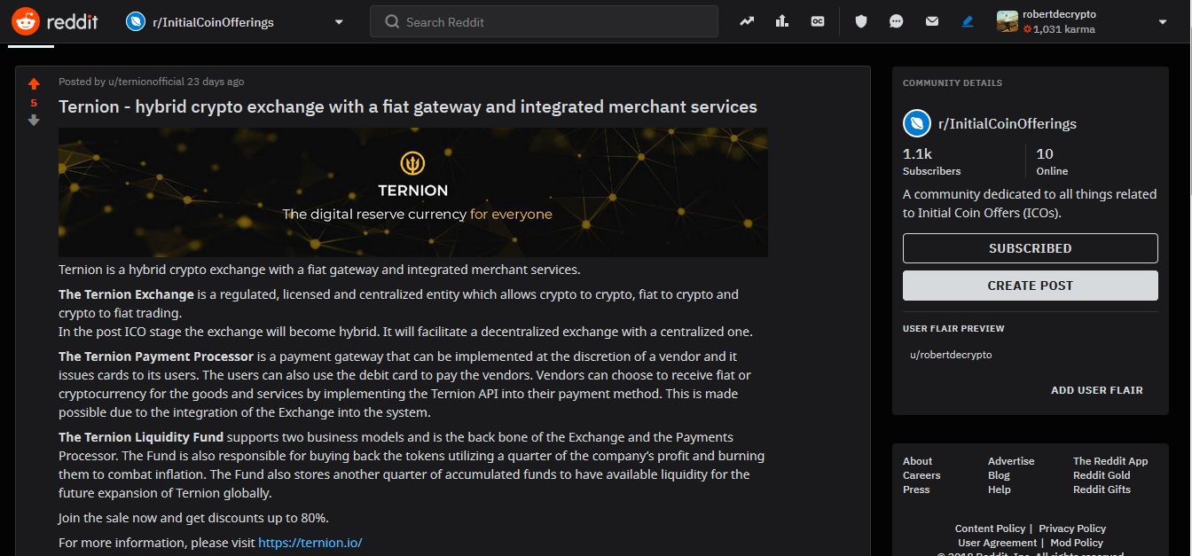1192x556 pixels.
Task: Click the "23 days ago" timestamp
Action: point(216,82)
